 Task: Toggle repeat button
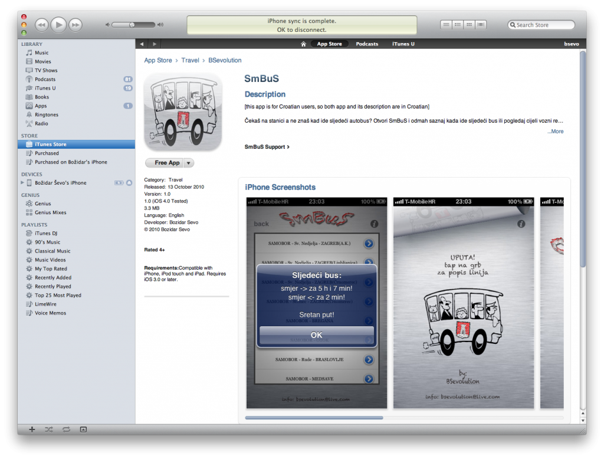[x=66, y=430]
